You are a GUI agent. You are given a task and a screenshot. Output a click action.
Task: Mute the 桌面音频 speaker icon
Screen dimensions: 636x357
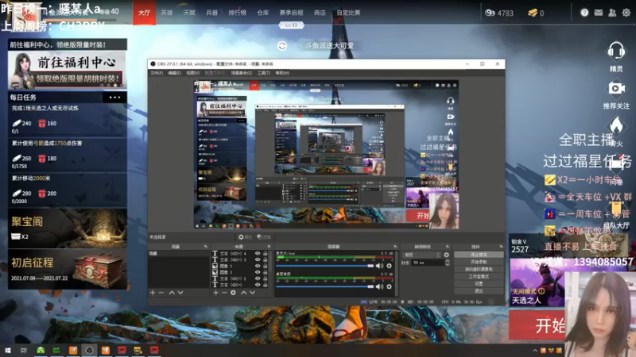(379, 286)
